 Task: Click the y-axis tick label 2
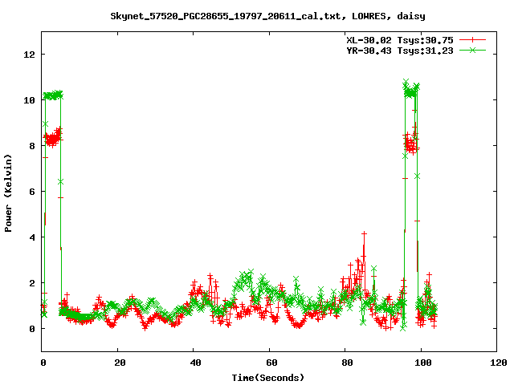[x=32, y=283]
